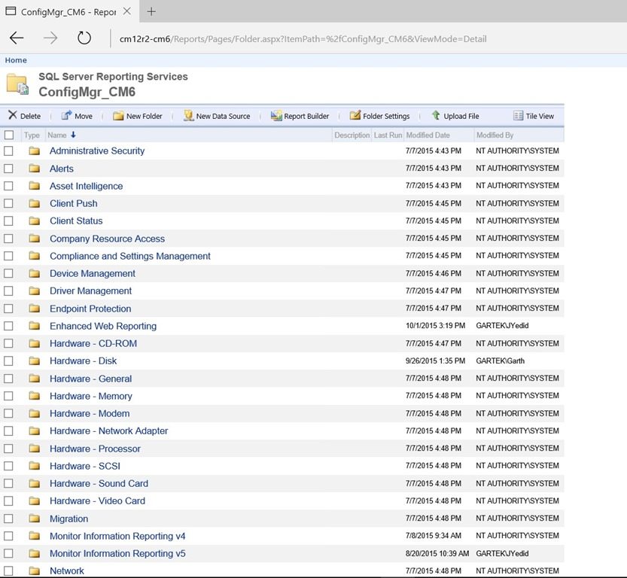This screenshot has width=627, height=578.
Task: Click the folder icon beside Asset Intelligence
Action: [x=35, y=186]
